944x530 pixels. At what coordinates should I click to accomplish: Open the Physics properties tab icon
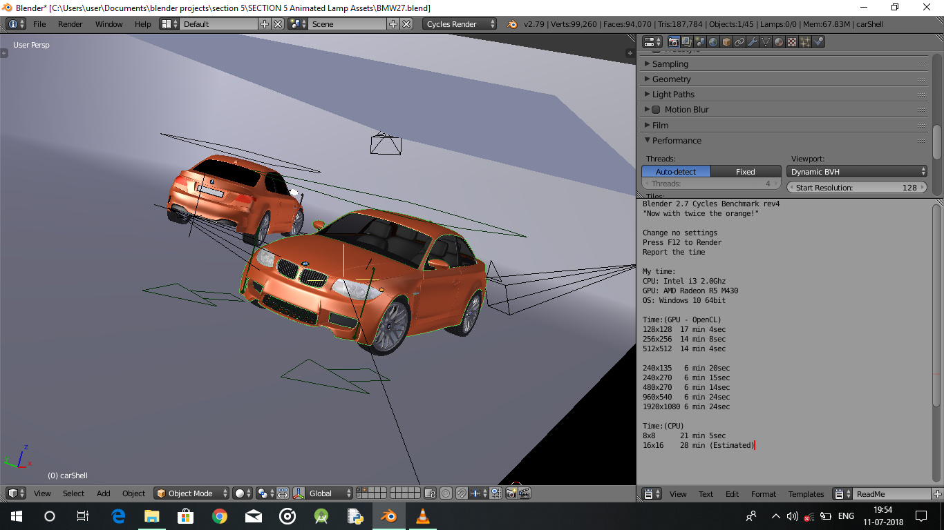(x=818, y=42)
